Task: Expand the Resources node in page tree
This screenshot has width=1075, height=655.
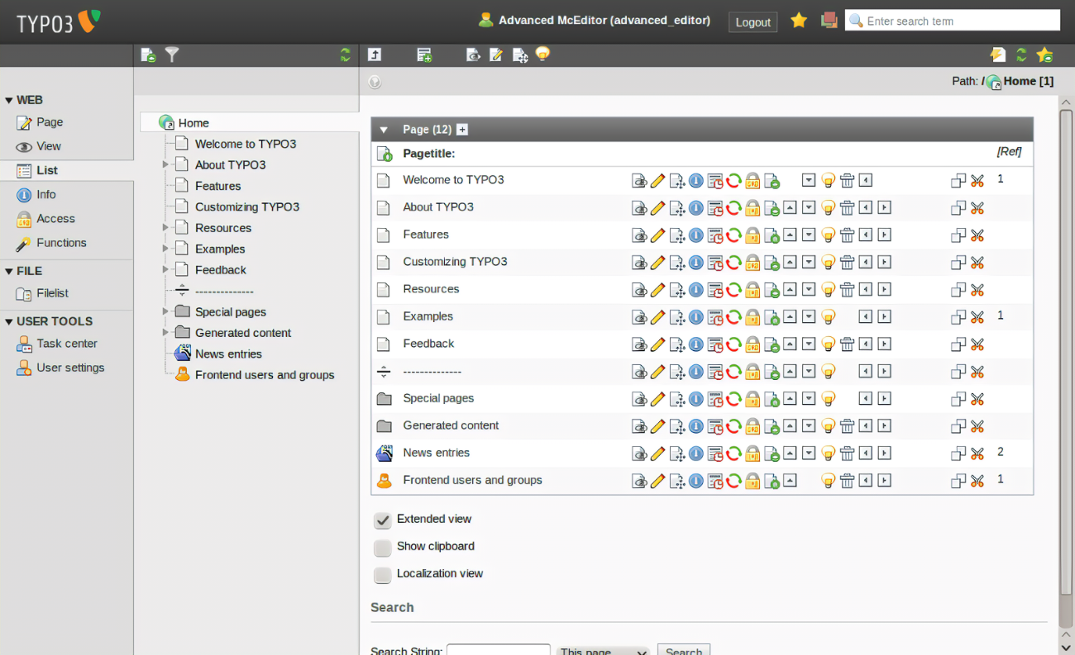Action: tap(165, 228)
